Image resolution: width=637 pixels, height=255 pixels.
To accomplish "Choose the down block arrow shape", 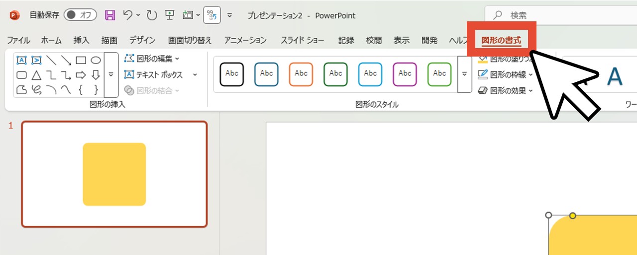I will pyautogui.click(x=96, y=75).
